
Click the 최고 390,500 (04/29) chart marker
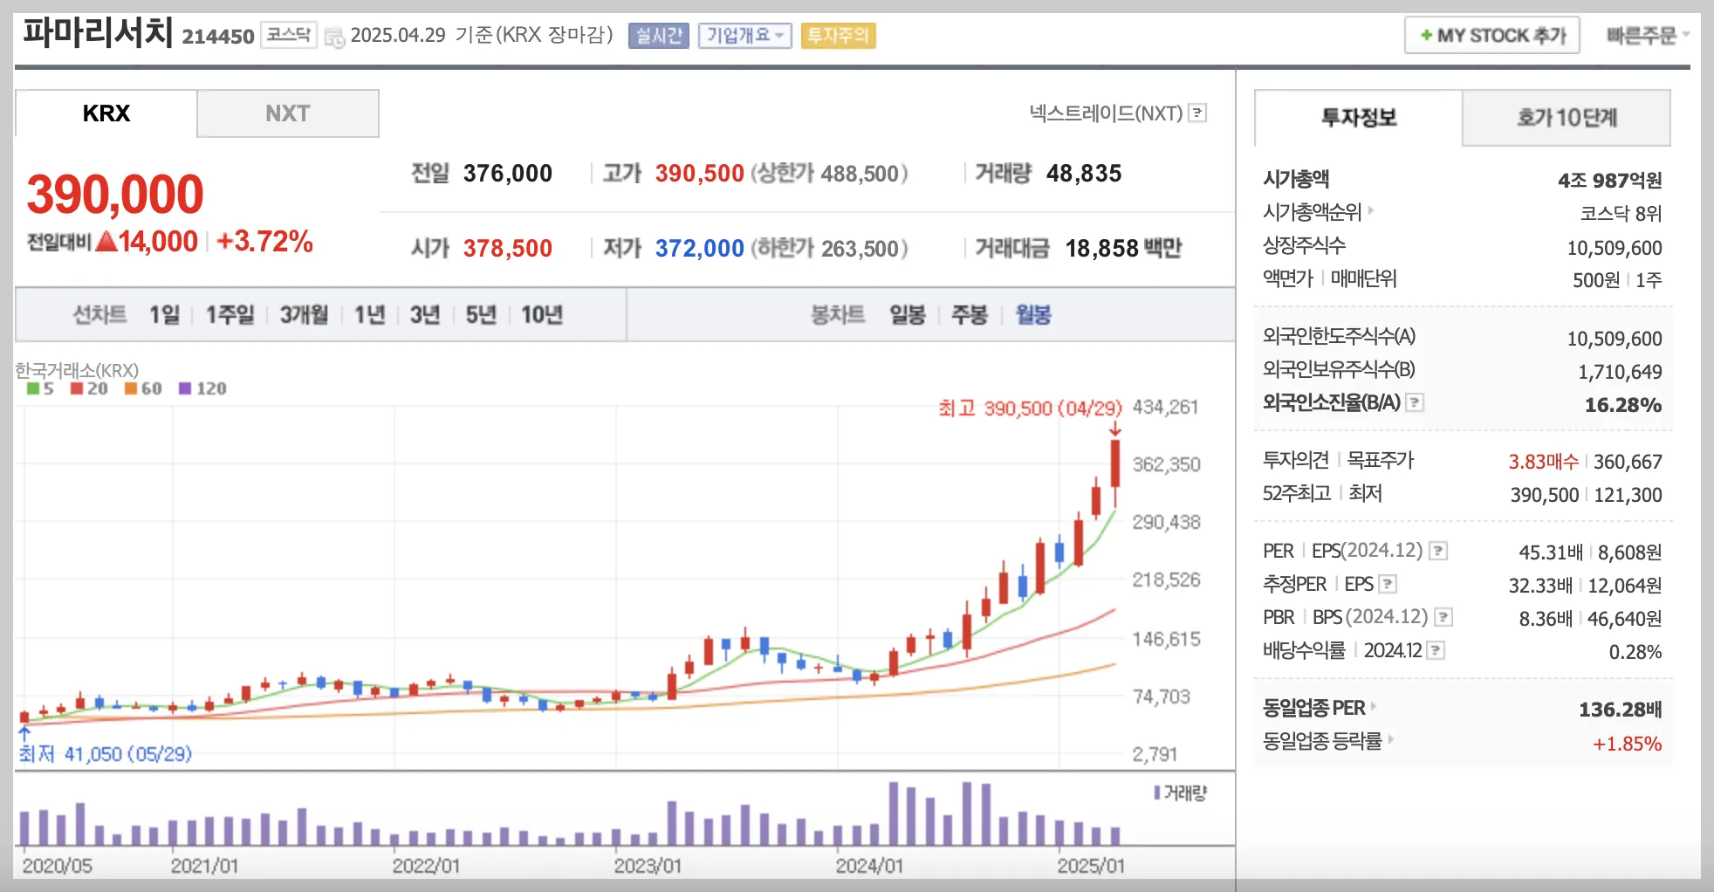[1030, 408]
